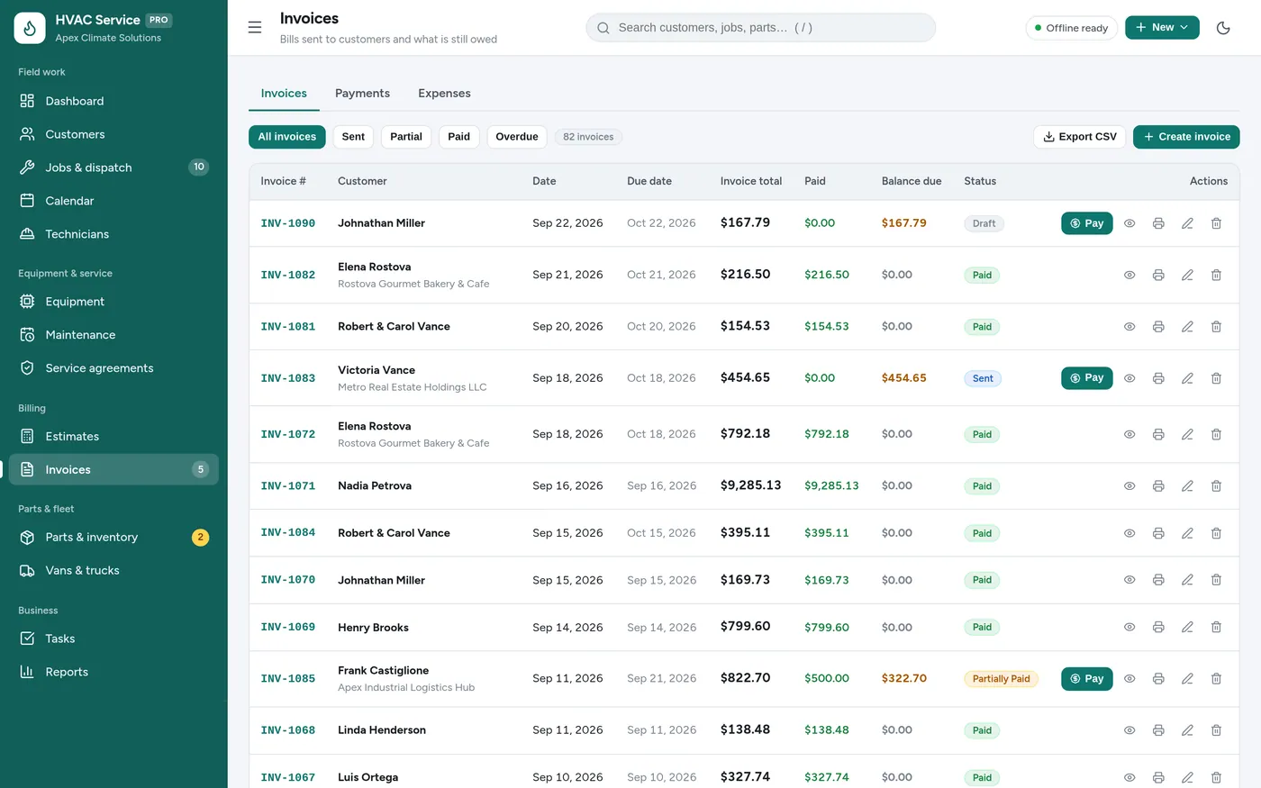This screenshot has height=788, width=1261.
Task: Switch to the Expenses tab
Action: (444, 94)
